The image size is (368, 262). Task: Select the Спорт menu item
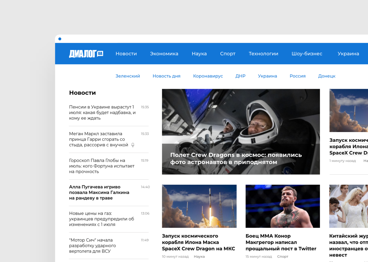(228, 54)
